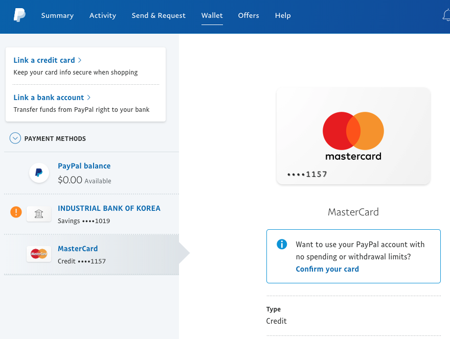Select the bank building icon
The height and width of the screenshot is (339, 450).
(x=39, y=214)
